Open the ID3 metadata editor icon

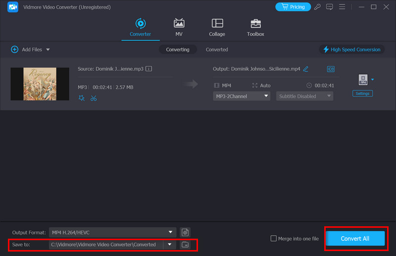click(x=331, y=69)
